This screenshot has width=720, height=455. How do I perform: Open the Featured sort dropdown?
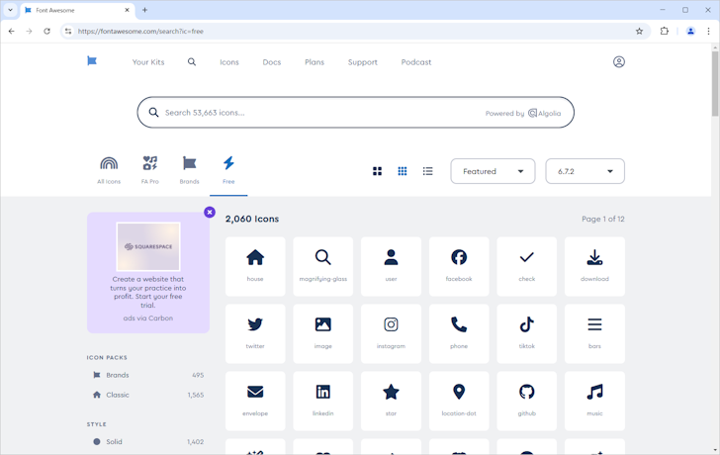pyautogui.click(x=493, y=171)
